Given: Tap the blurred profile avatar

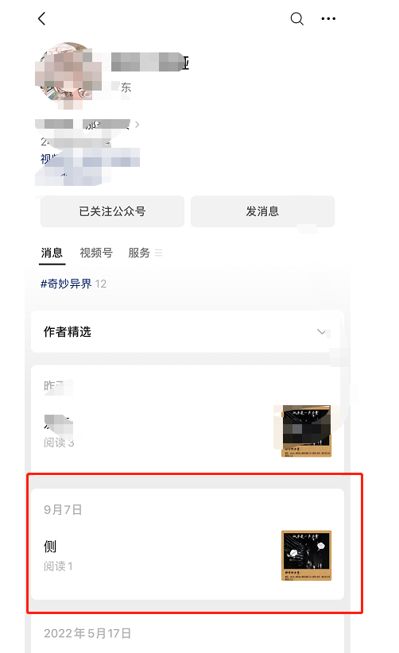Looking at the screenshot, I should (68, 73).
